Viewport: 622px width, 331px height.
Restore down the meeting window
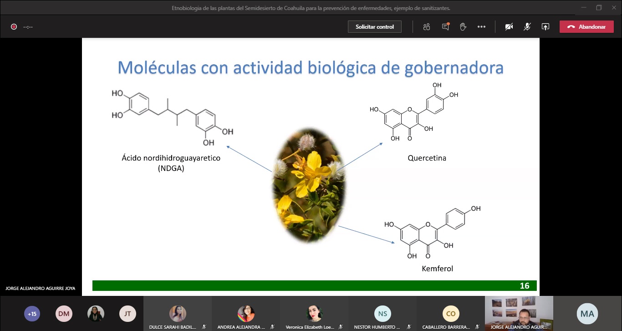pyautogui.click(x=599, y=8)
